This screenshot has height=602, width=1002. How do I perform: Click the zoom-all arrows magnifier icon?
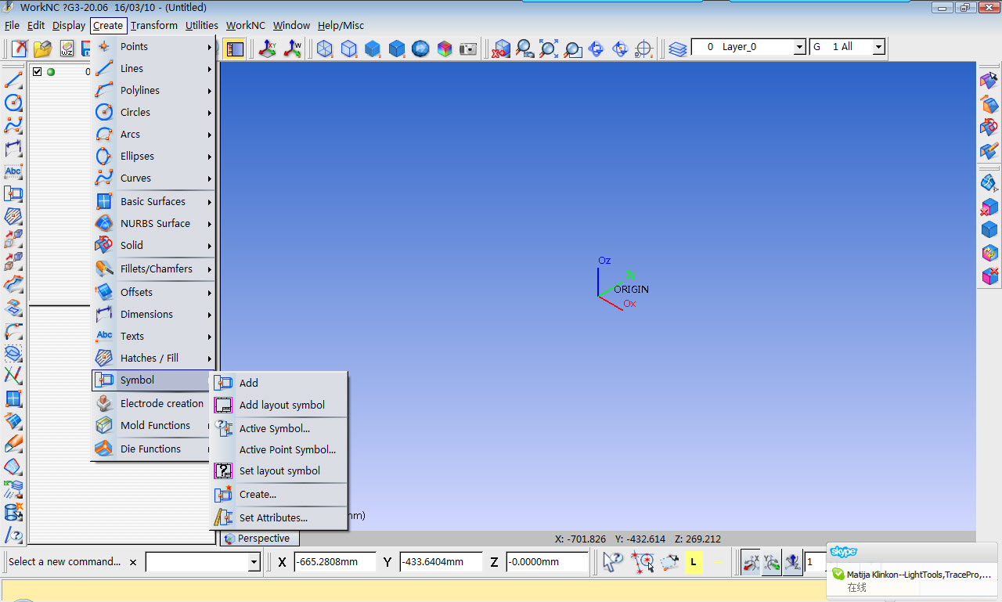pos(548,49)
